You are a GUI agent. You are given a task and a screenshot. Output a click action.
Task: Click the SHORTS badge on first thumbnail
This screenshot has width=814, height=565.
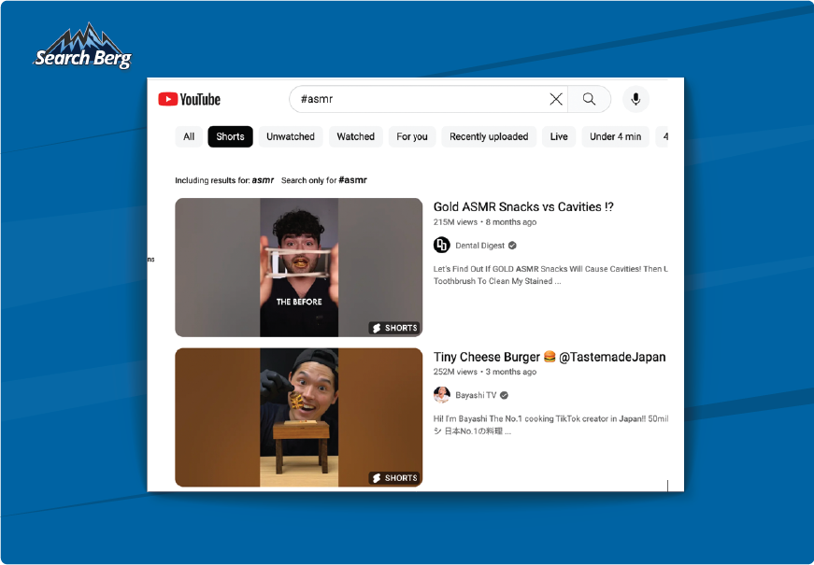coord(394,328)
